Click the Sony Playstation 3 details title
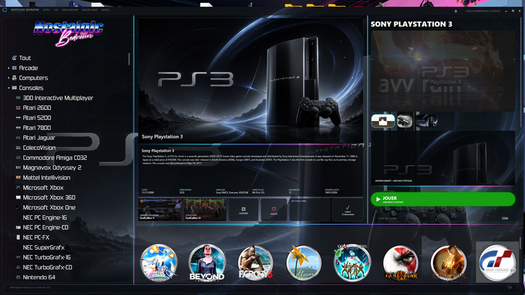The width and height of the screenshot is (525, 295). pos(411,24)
